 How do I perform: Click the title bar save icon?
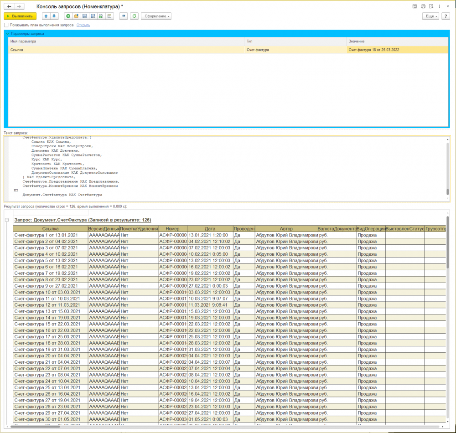point(415,6)
